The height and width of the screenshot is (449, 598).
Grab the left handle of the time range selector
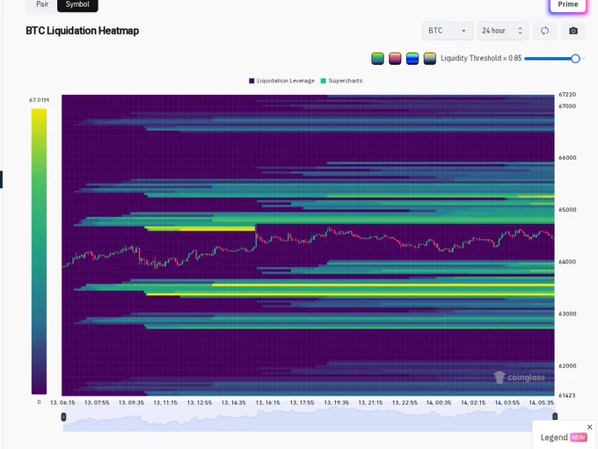tap(63, 416)
